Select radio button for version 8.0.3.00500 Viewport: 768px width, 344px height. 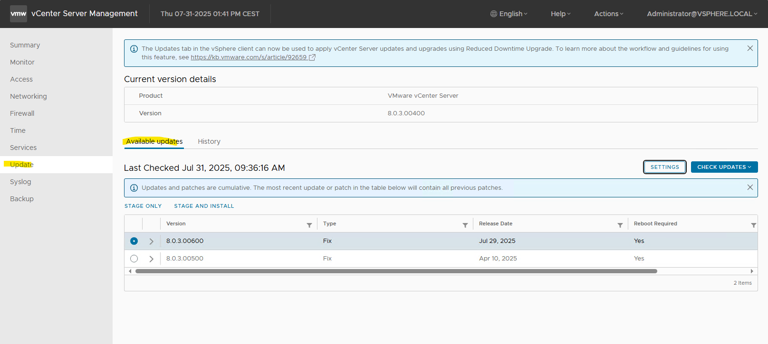point(134,259)
